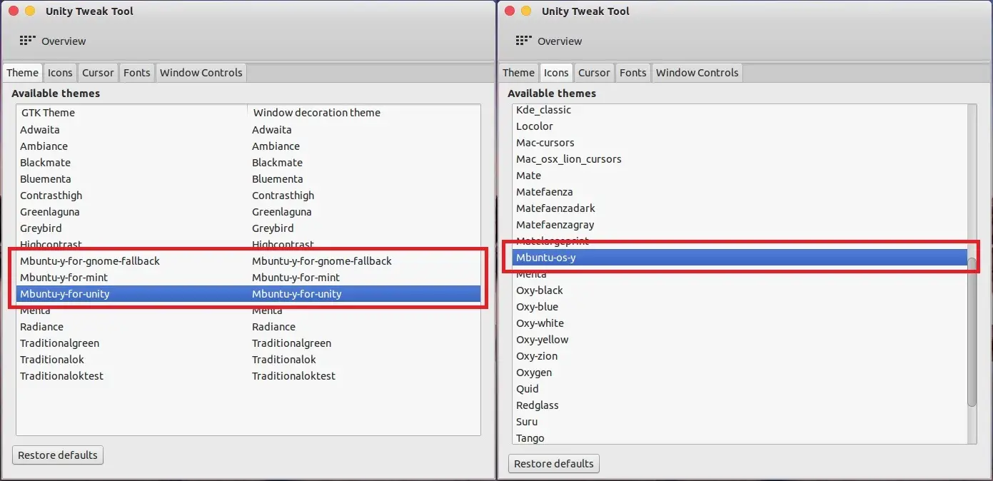The width and height of the screenshot is (993, 481).
Task: Open Window Controls tab in left window
Action: [x=201, y=73]
